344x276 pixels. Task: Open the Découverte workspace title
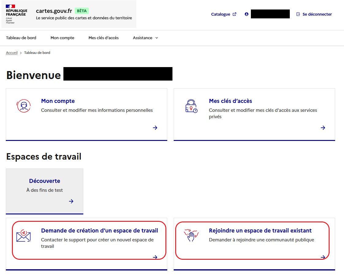(x=45, y=181)
